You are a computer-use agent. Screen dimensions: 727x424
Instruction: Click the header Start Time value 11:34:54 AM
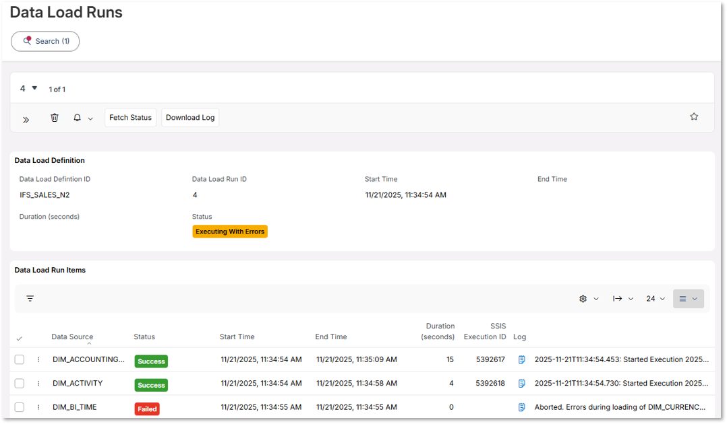click(406, 195)
